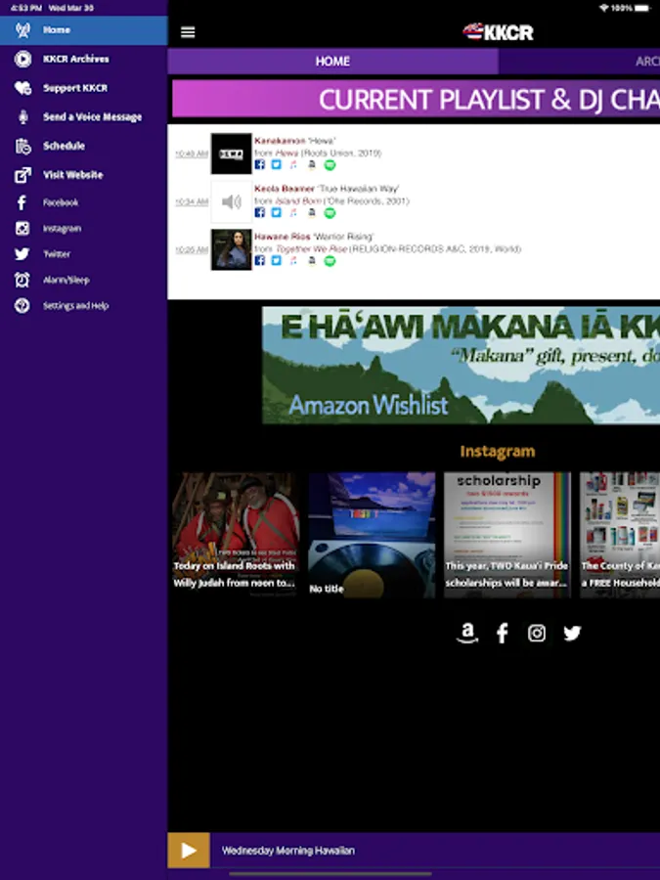Open Kanakamon 'Hewa' in Apple Music

pos(293,164)
